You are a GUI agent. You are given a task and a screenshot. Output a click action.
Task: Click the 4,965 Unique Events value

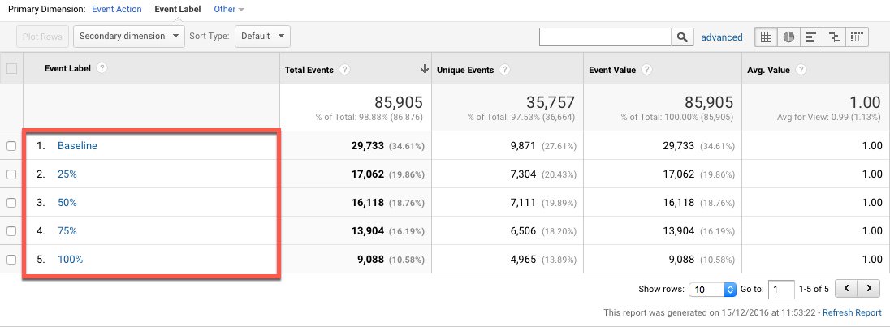click(523, 260)
